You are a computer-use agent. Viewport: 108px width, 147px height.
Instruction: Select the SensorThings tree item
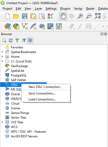tap(20, 113)
